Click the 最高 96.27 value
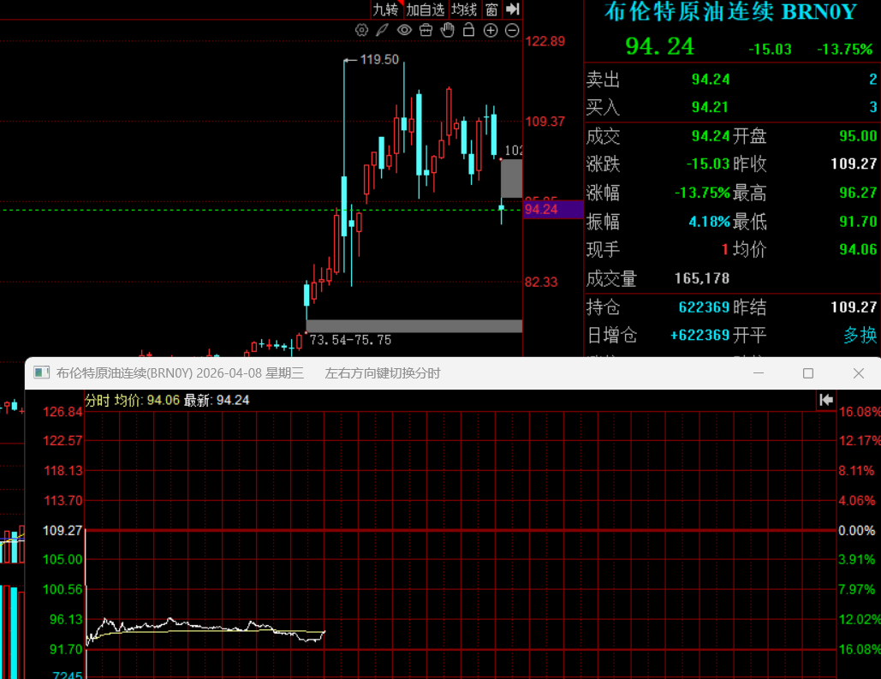The image size is (881, 679). tap(858, 193)
